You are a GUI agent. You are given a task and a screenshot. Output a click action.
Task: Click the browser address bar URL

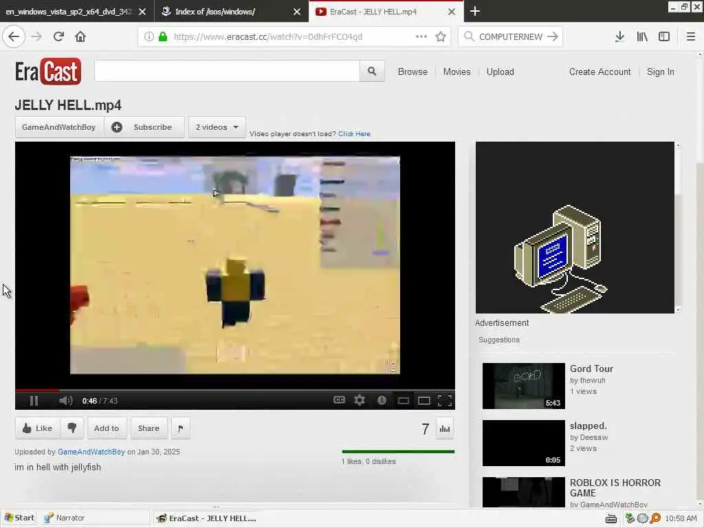click(268, 37)
